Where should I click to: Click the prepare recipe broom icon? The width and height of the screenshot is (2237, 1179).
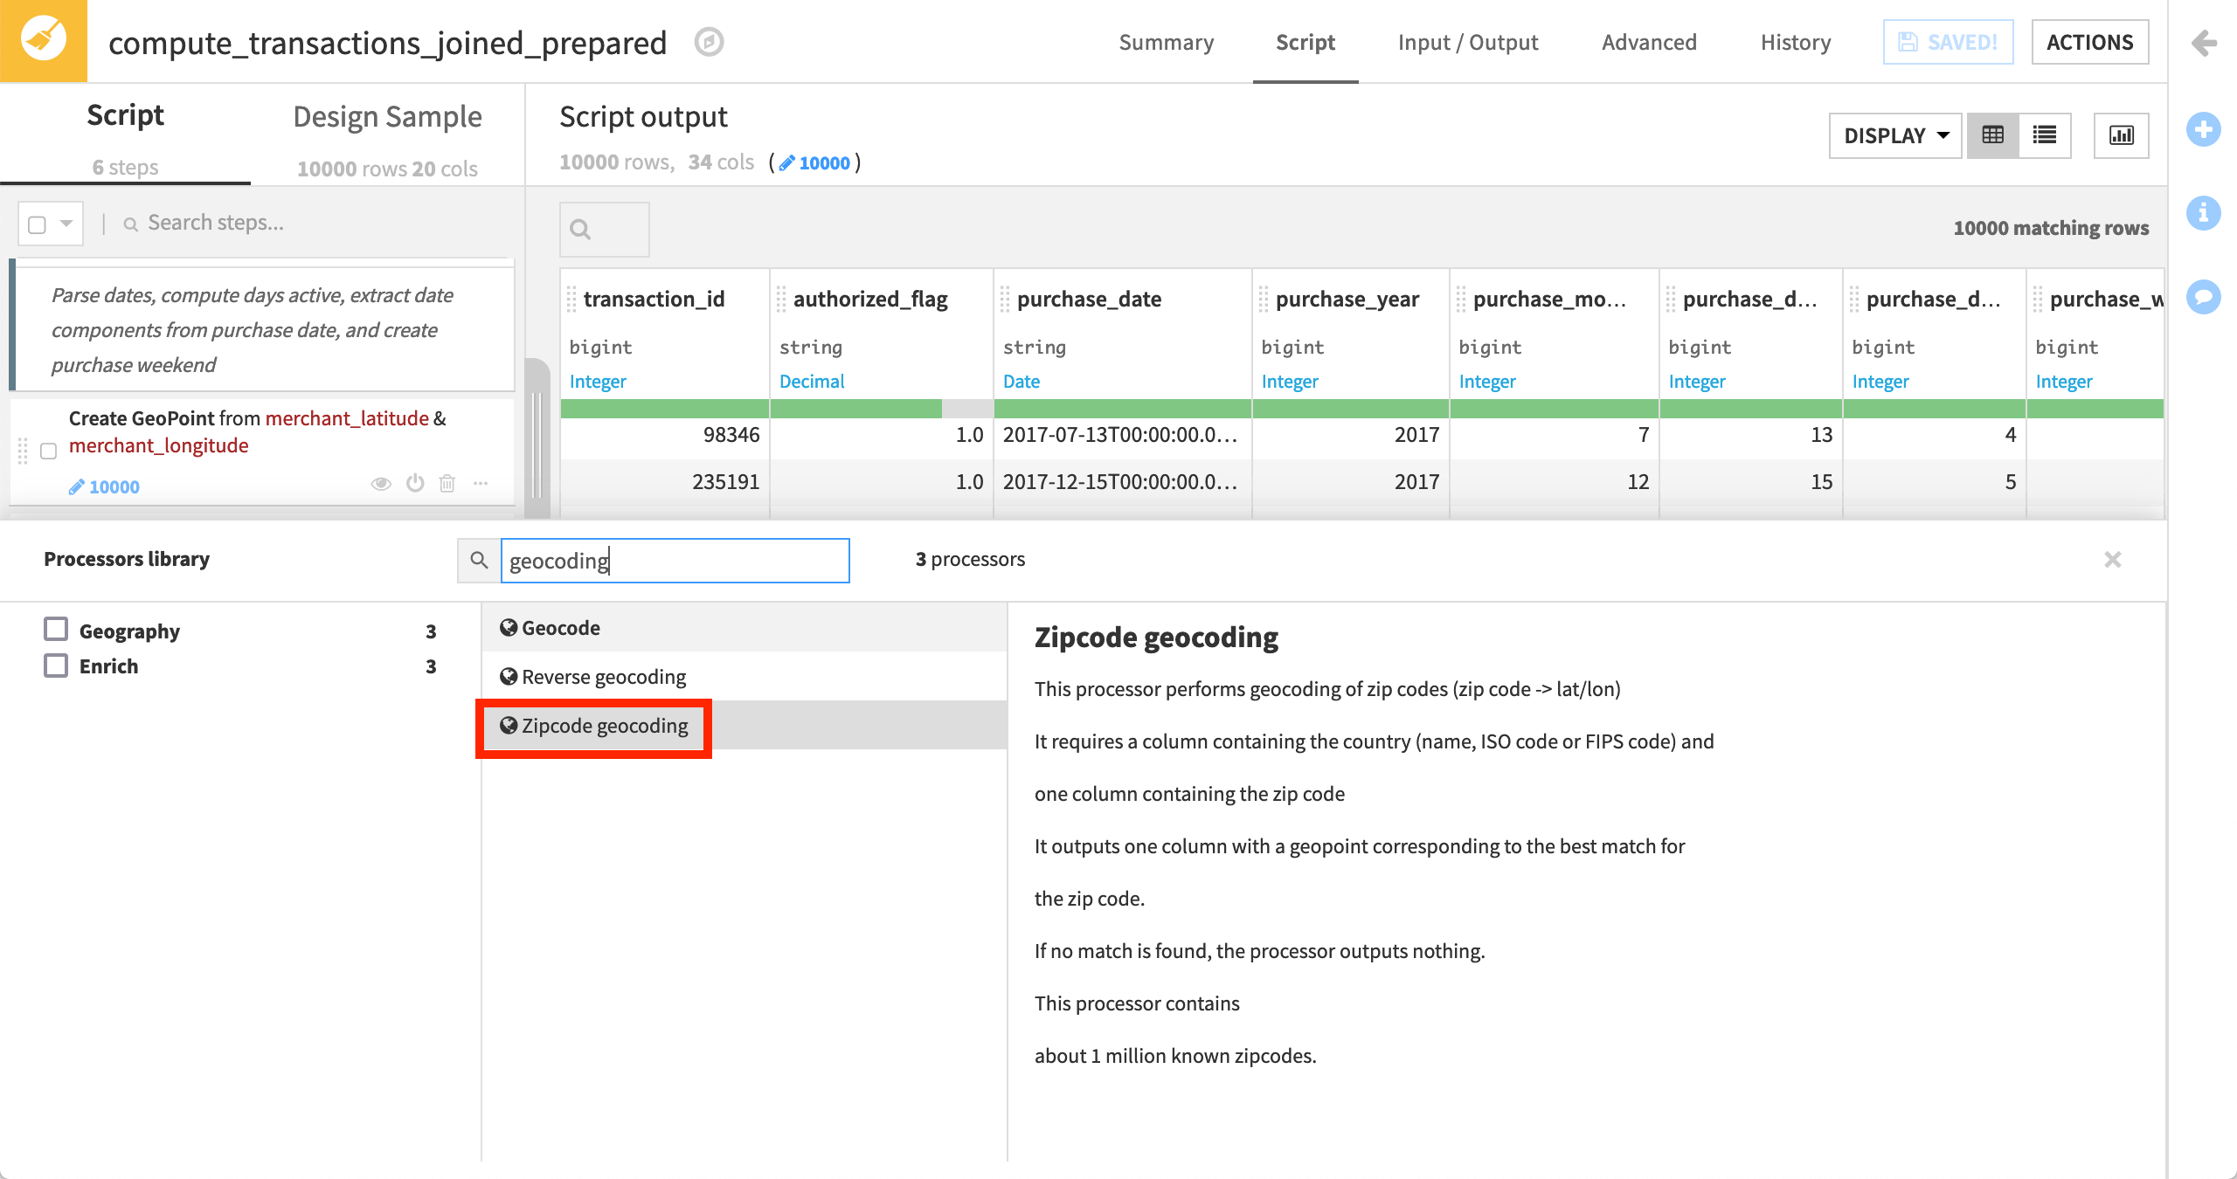click(x=43, y=41)
